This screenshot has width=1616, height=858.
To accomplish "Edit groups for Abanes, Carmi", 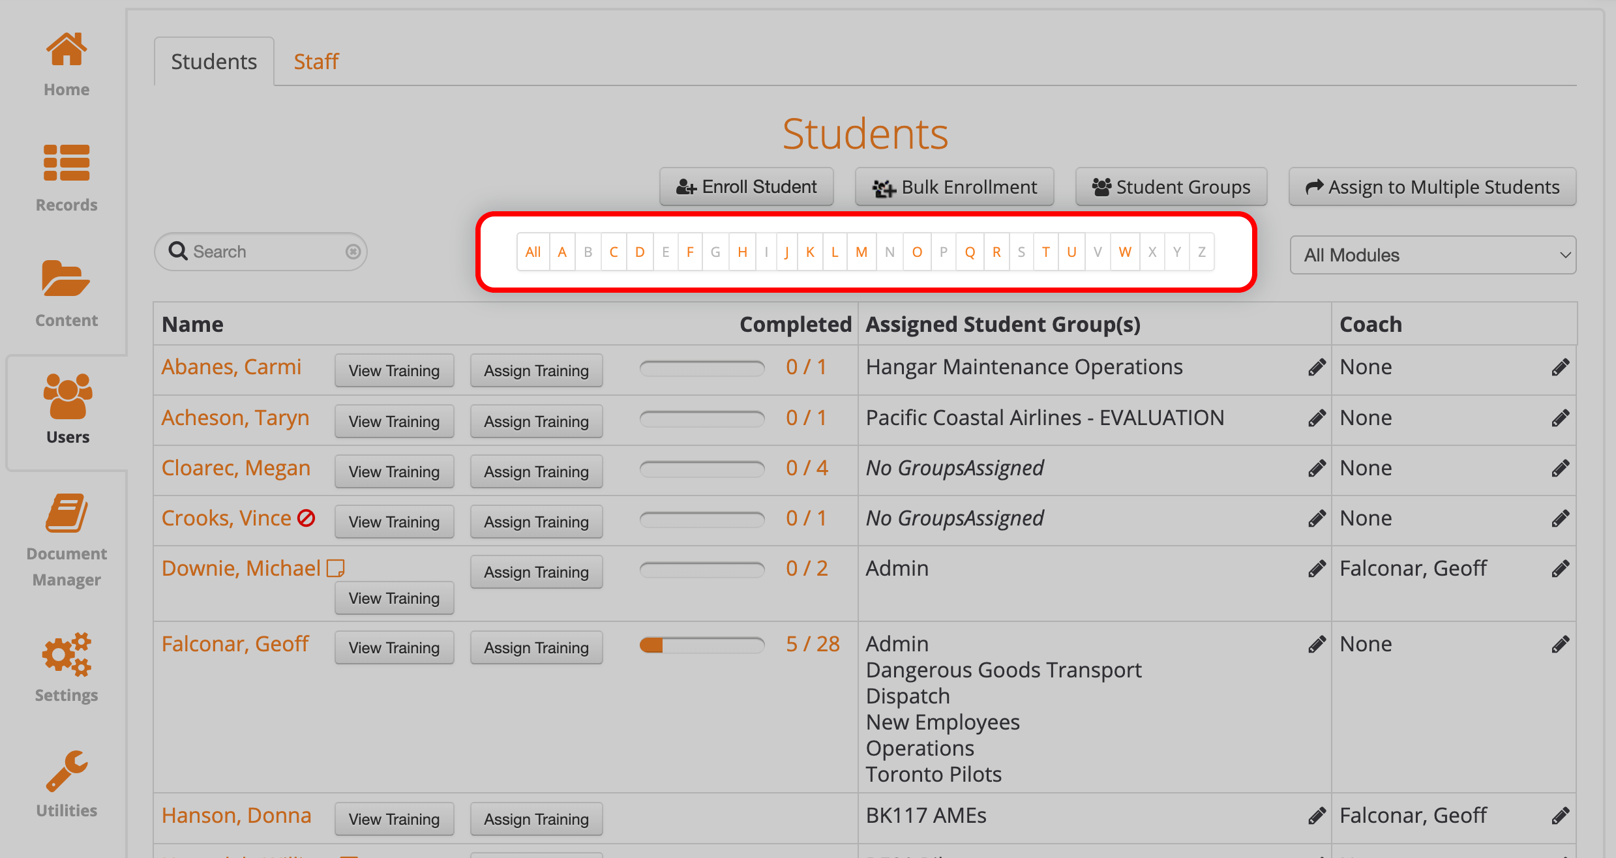I will [1317, 368].
